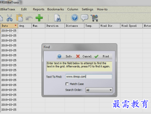Add a new record with green plus
This screenshot has width=151, height=114.
pos(39,18)
